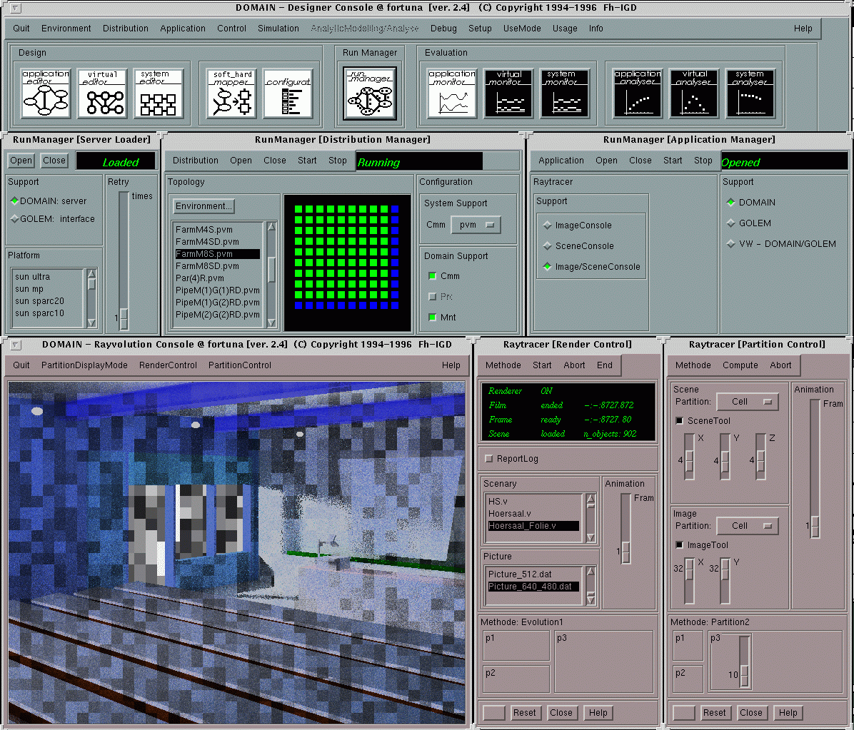Screen dimensions: 854x730
Task: Select Hoersaal.v in the Scenary list
Action: (510, 514)
